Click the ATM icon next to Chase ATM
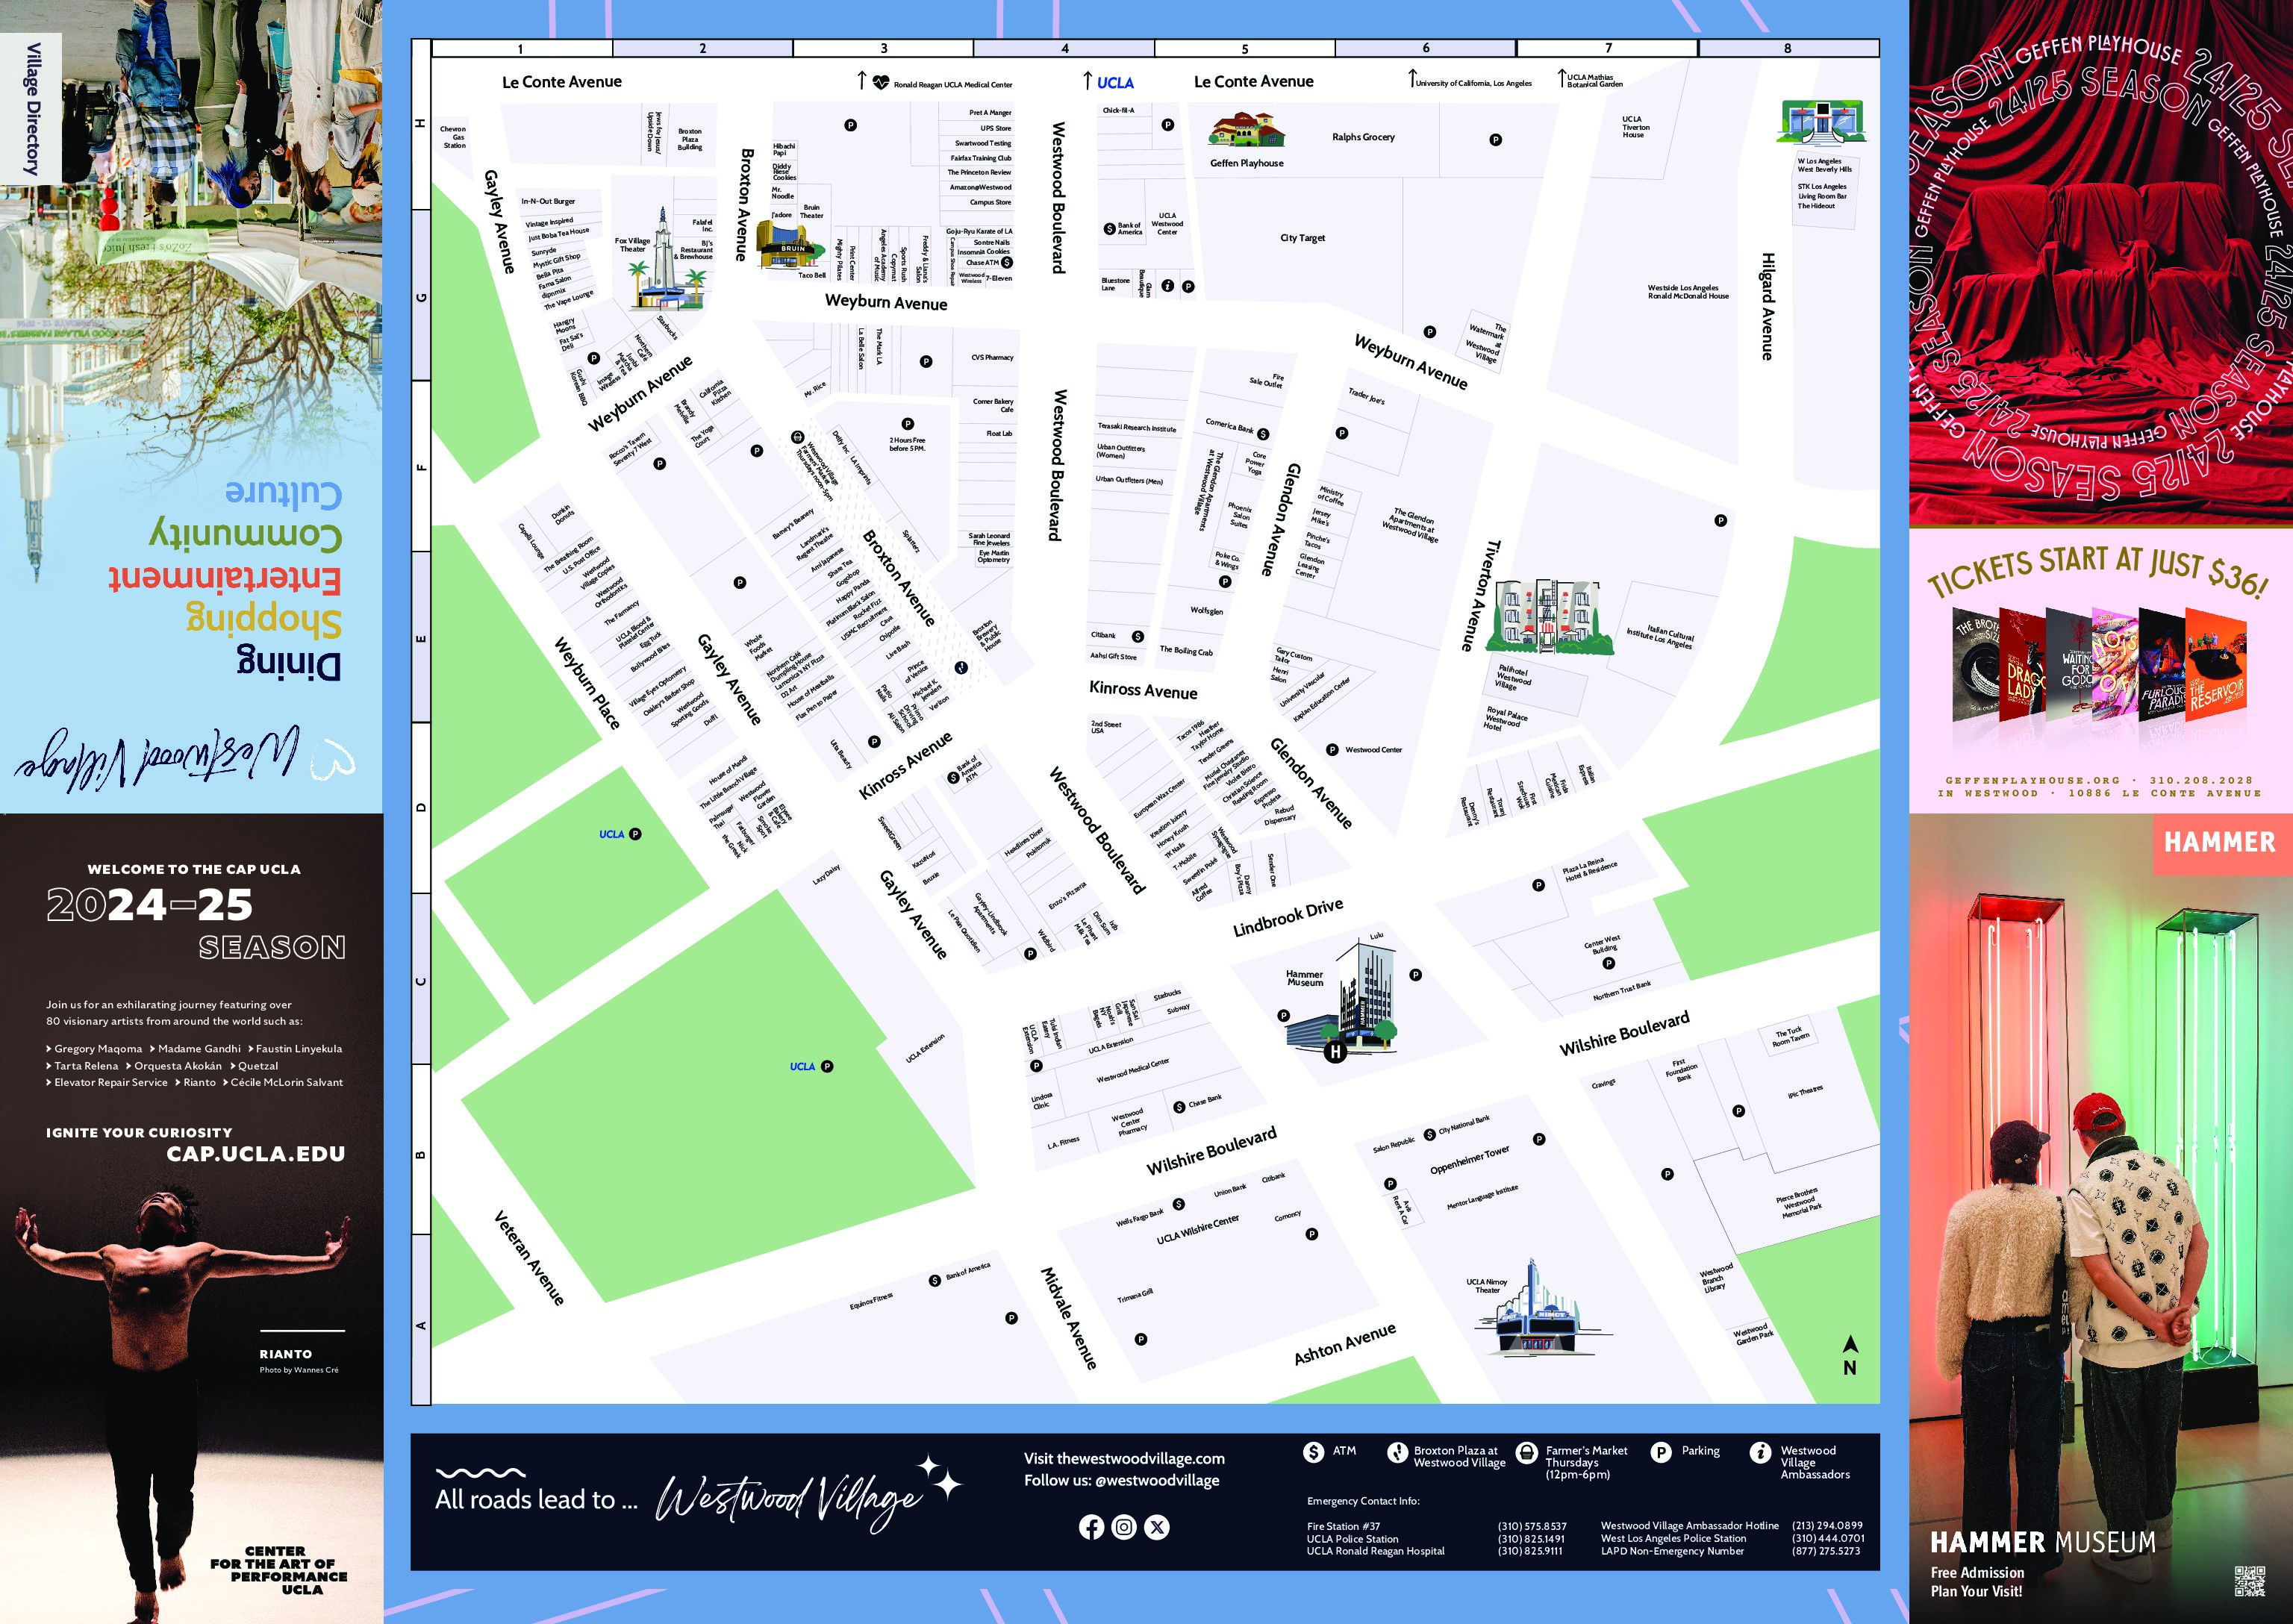The height and width of the screenshot is (1624, 2293). [1007, 262]
